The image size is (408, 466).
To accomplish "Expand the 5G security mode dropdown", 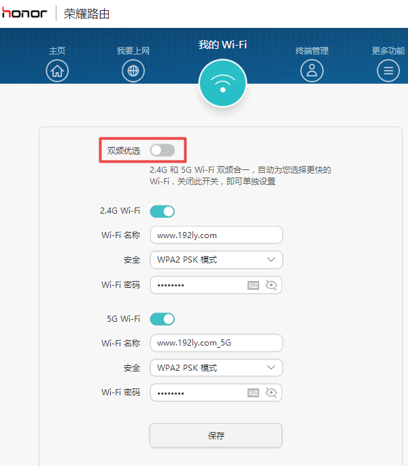I will point(216,367).
